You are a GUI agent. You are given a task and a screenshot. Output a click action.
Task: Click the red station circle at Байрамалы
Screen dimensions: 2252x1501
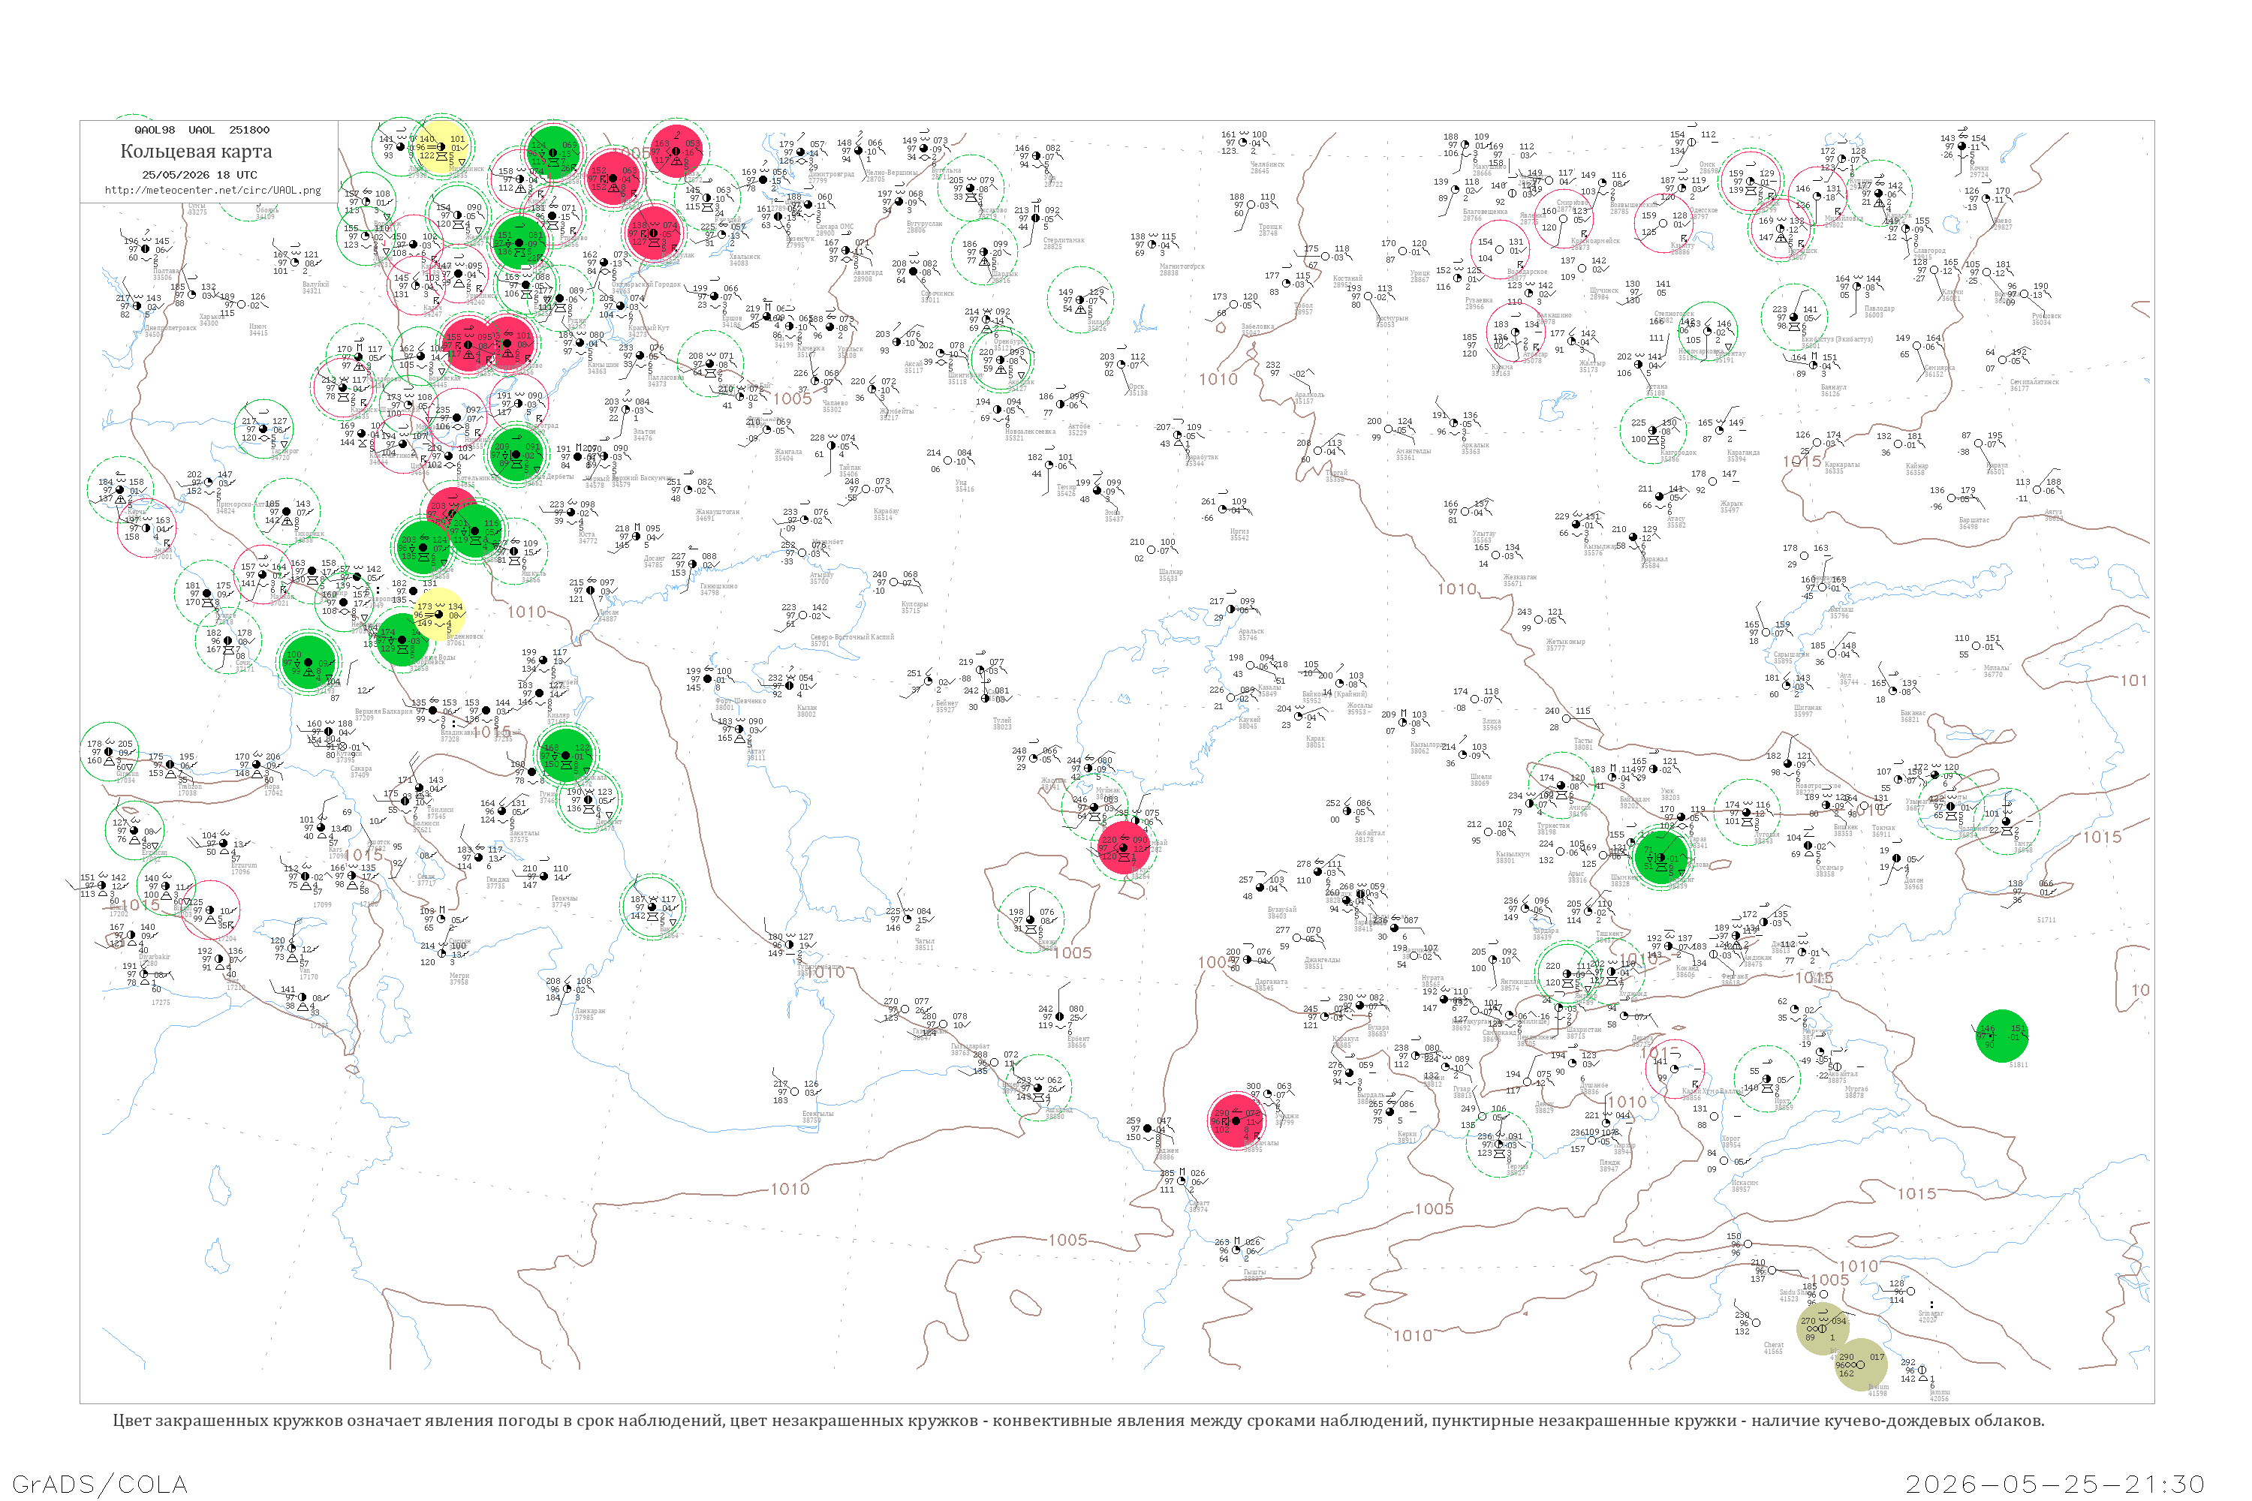[x=1236, y=1120]
